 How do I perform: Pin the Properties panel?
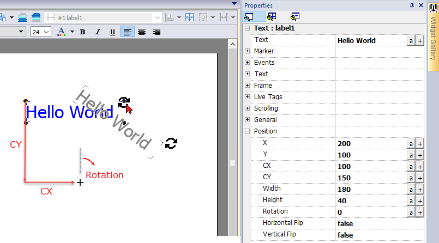pyautogui.click(x=412, y=5)
